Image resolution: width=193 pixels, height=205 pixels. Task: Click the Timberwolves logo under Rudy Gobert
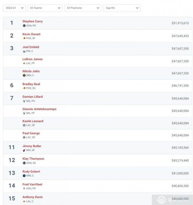(x=24, y=176)
